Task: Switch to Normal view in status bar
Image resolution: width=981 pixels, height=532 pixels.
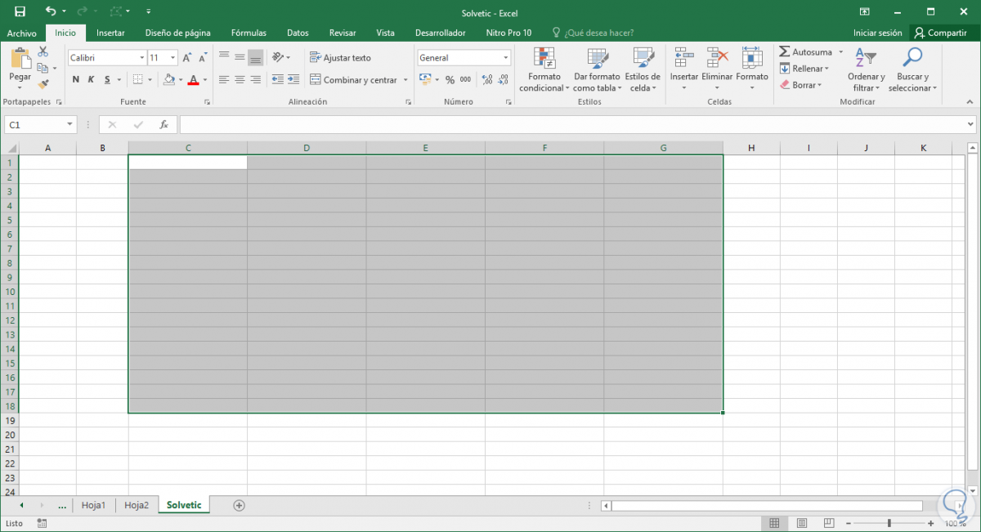Action: [x=774, y=523]
